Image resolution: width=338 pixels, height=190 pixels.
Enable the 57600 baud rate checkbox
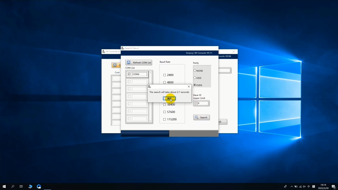164,112
